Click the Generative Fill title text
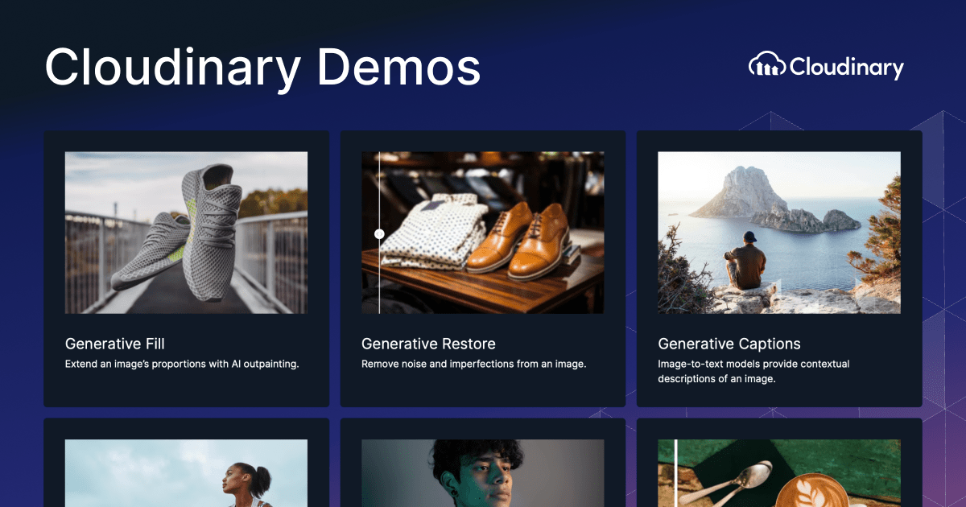The image size is (966, 507). 114,344
